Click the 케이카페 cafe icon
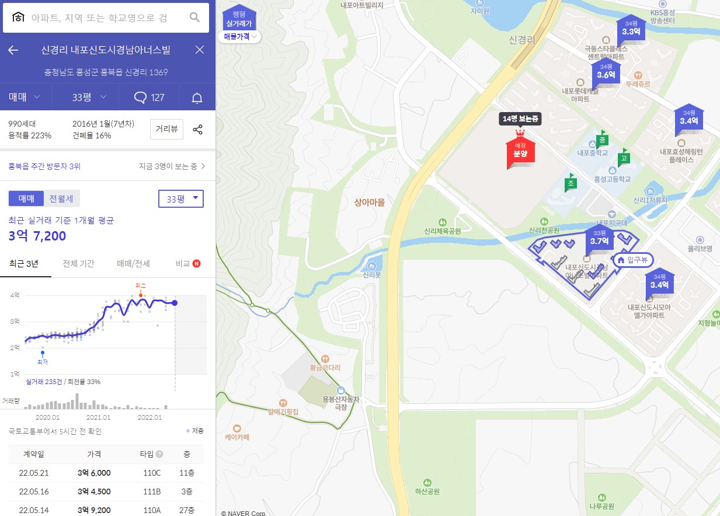 (236, 428)
